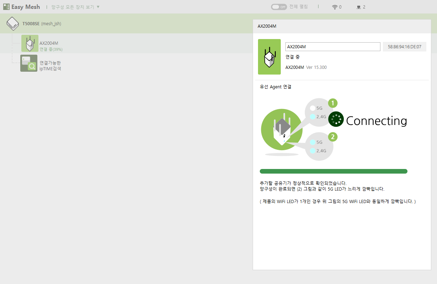Open 연결가능한 ipTIME검색 entry

[50, 66]
